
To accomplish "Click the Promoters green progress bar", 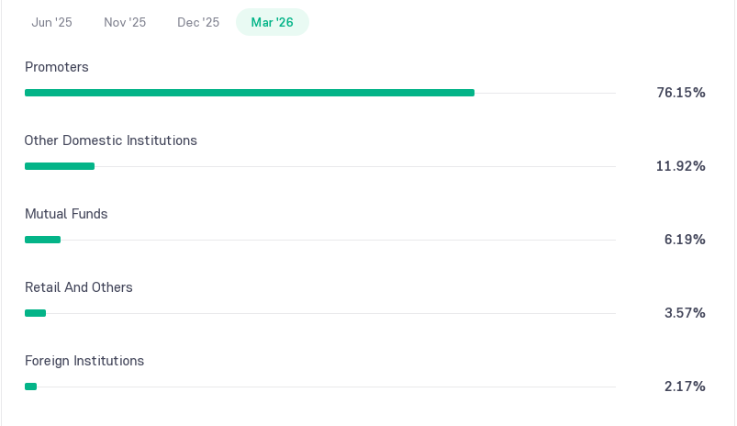I will click(250, 93).
